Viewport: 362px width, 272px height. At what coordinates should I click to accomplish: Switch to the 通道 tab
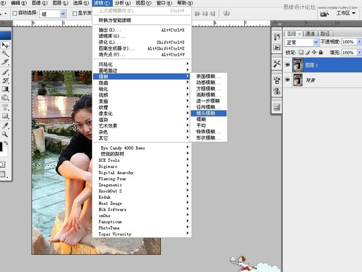pyautogui.click(x=310, y=33)
